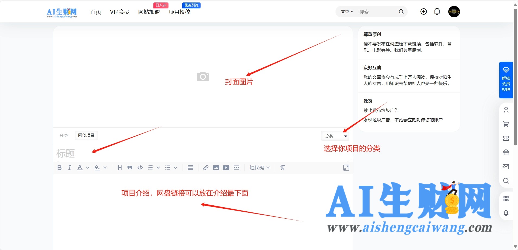Open the gift icon in the right sidebar
This screenshot has height=250, width=518.
[x=506, y=152]
